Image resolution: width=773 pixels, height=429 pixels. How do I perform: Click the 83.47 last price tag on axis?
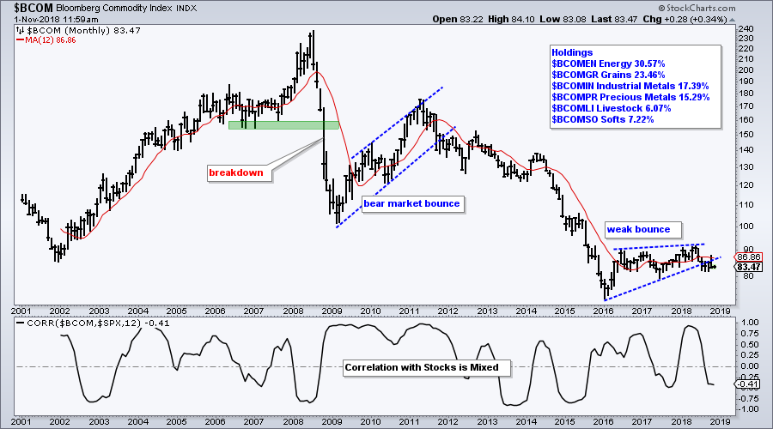coord(748,267)
